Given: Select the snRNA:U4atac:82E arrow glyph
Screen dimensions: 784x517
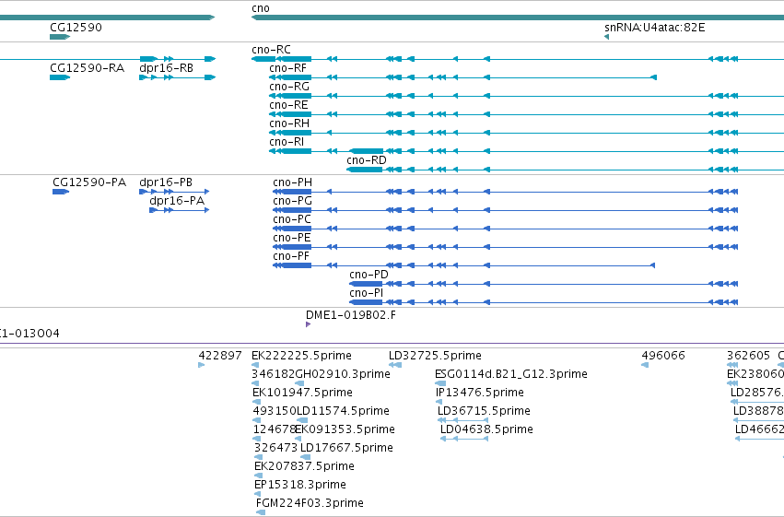Looking at the screenshot, I should pos(606,37).
